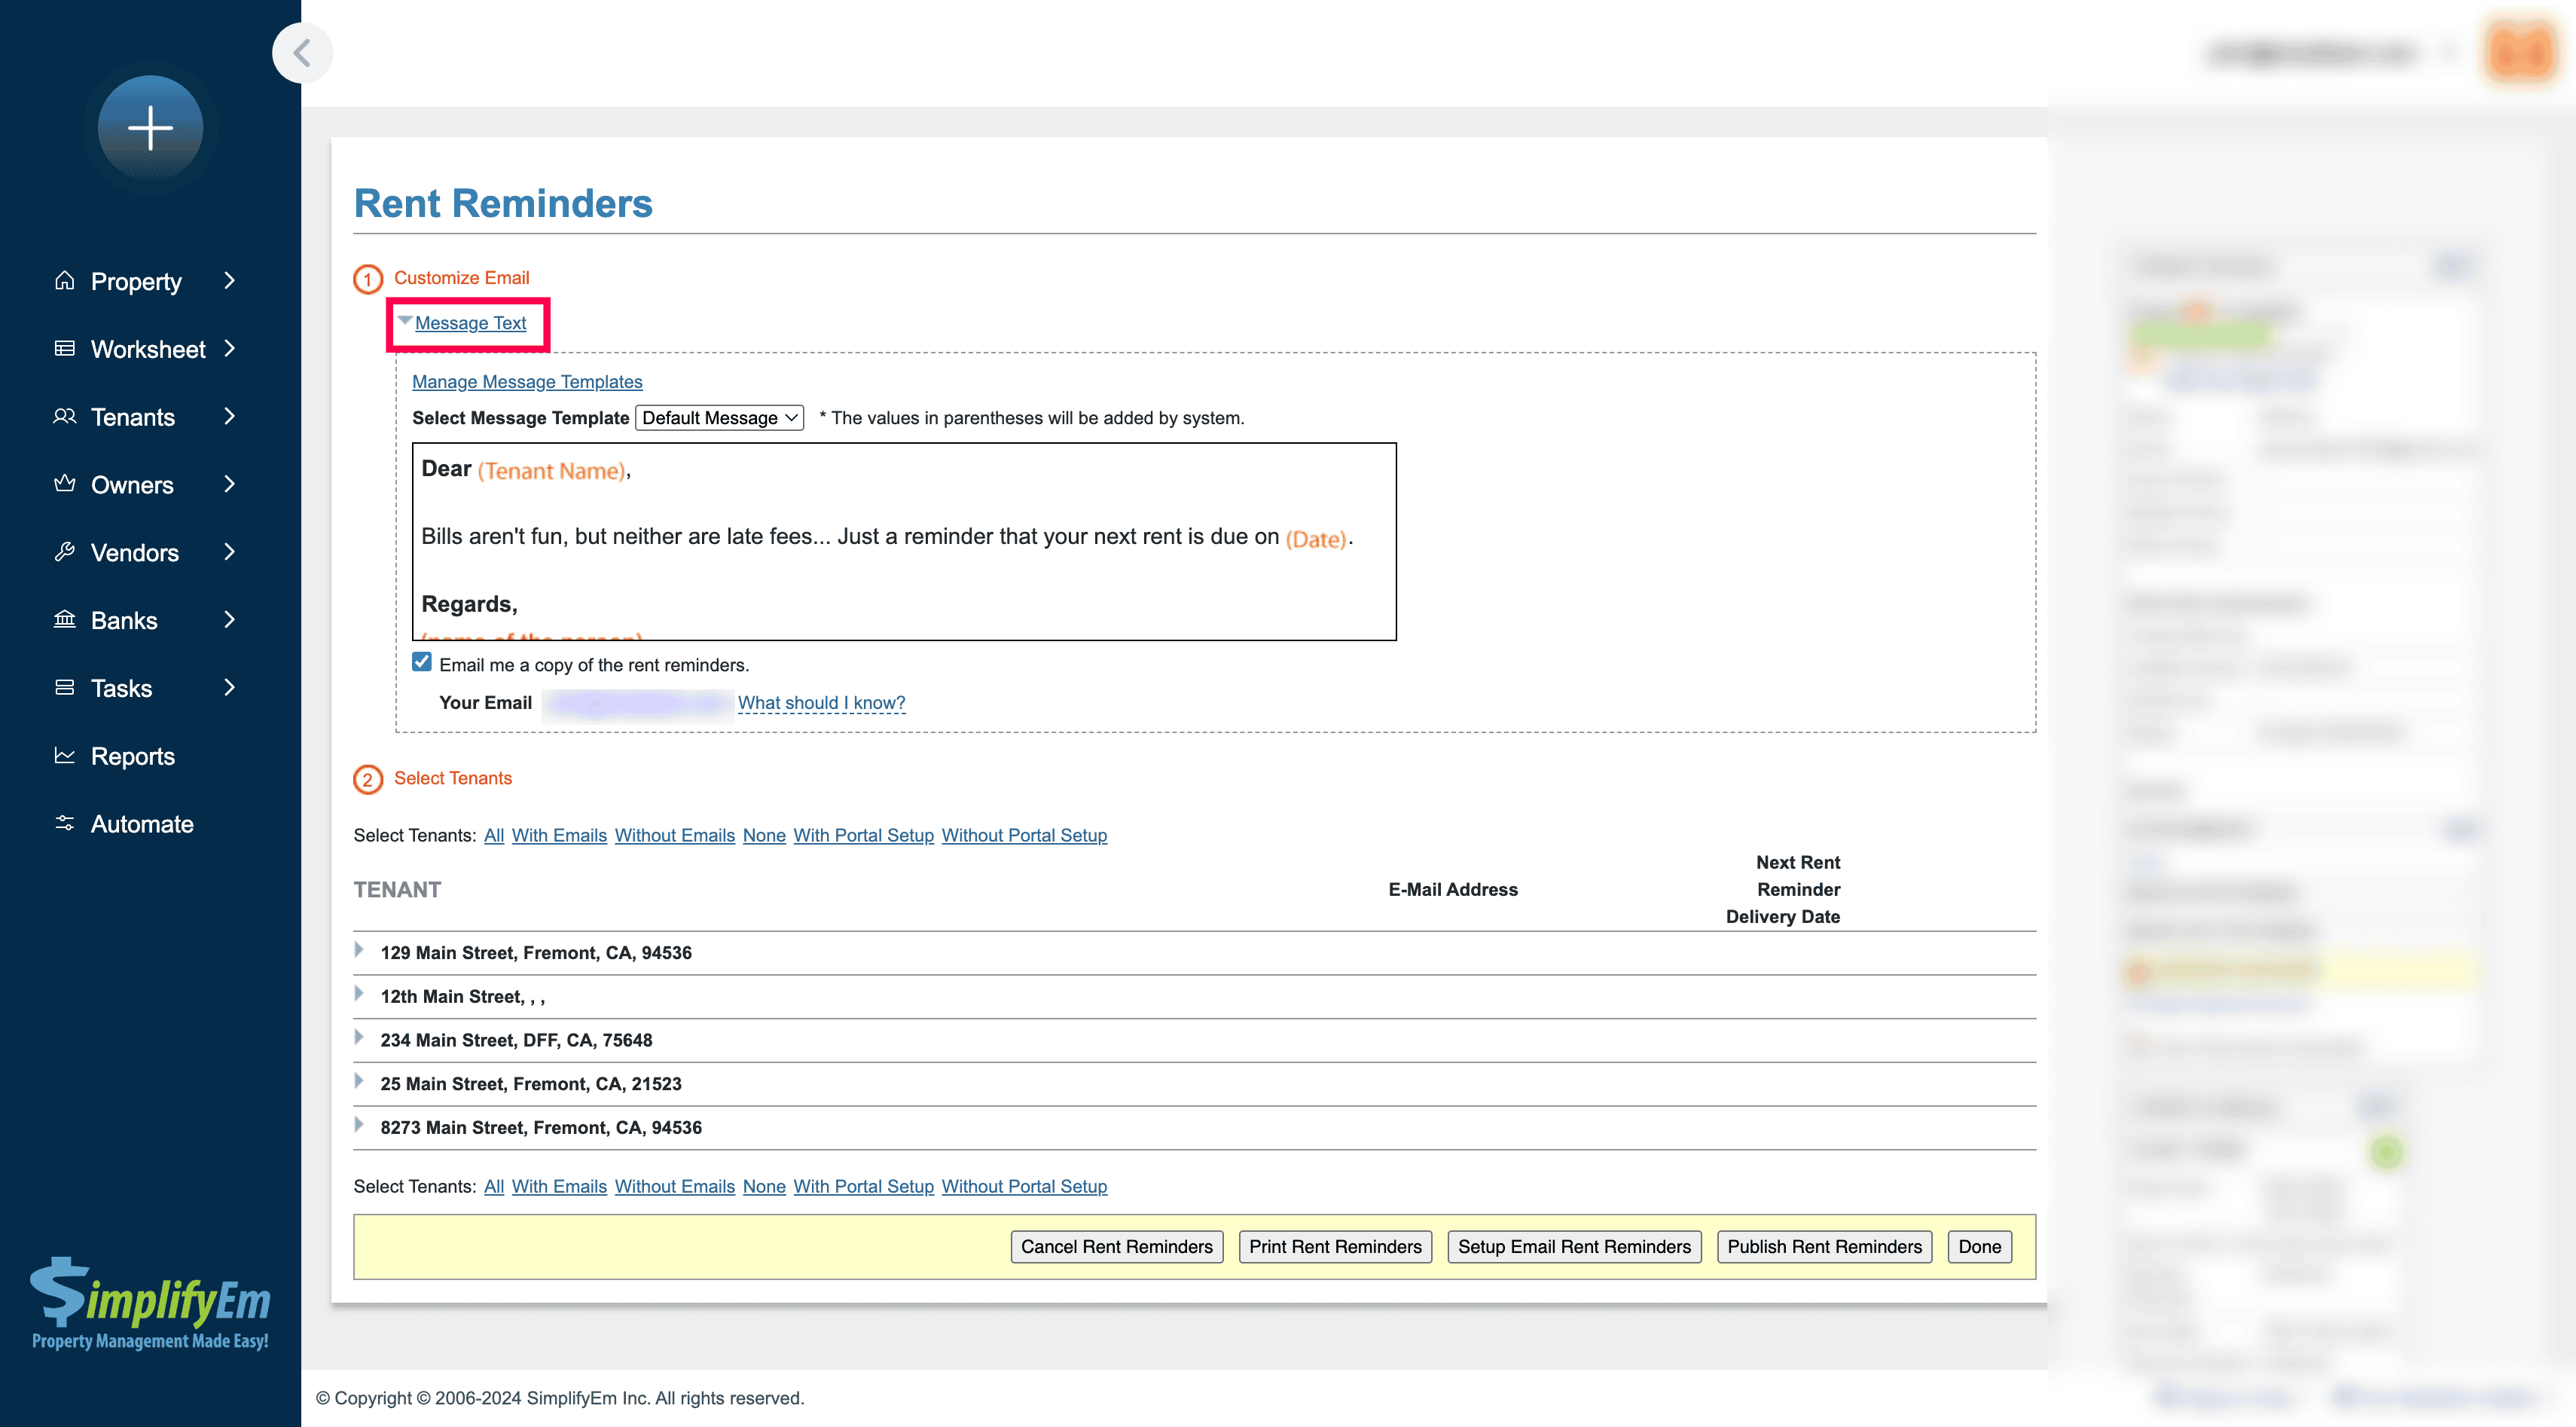
Task: Expand 8273 Main Street tenant row
Action: pyautogui.click(x=359, y=1125)
